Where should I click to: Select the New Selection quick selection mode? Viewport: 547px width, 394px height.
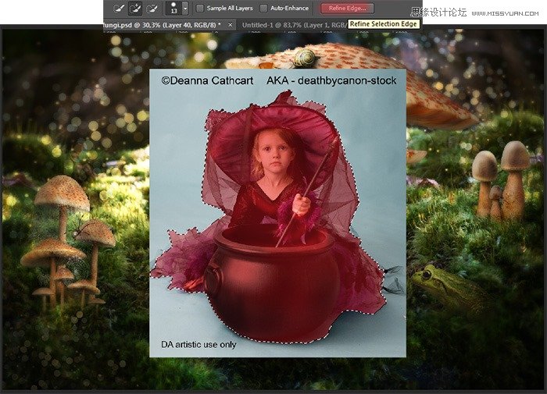click(x=119, y=9)
